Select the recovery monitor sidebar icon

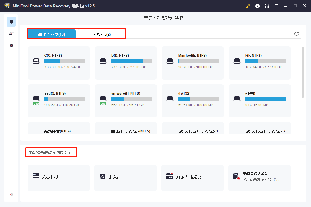[x=11, y=22]
